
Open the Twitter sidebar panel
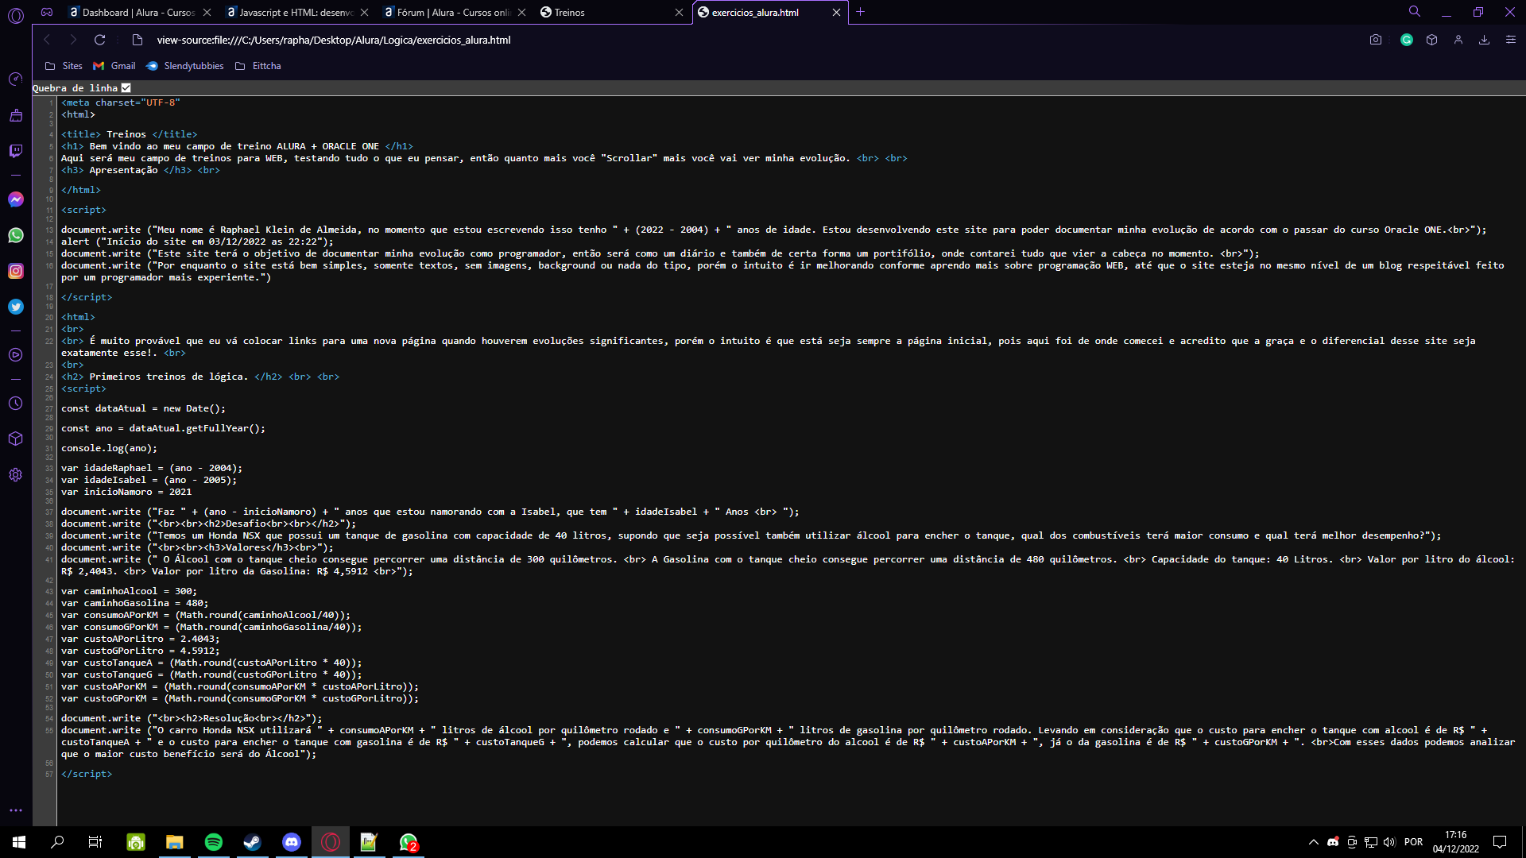tap(16, 307)
